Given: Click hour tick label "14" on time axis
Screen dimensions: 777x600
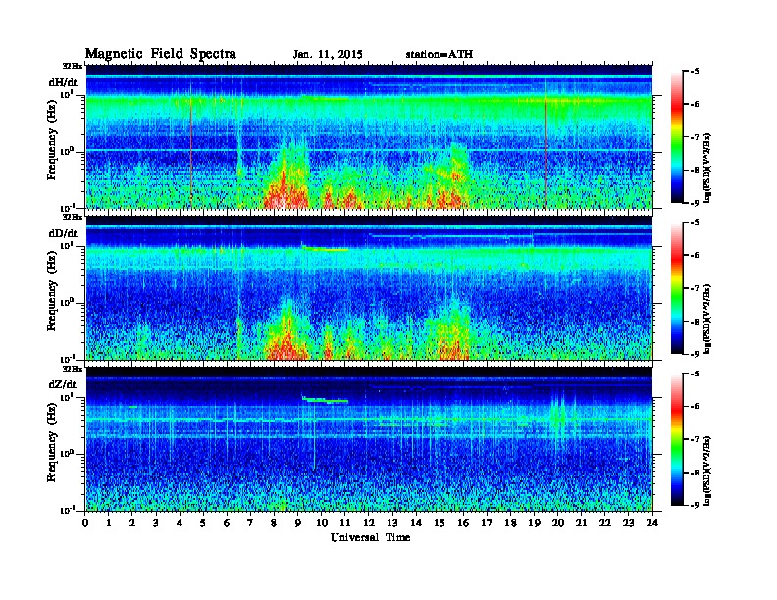Looking at the screenshot, I should click(416, 523).
